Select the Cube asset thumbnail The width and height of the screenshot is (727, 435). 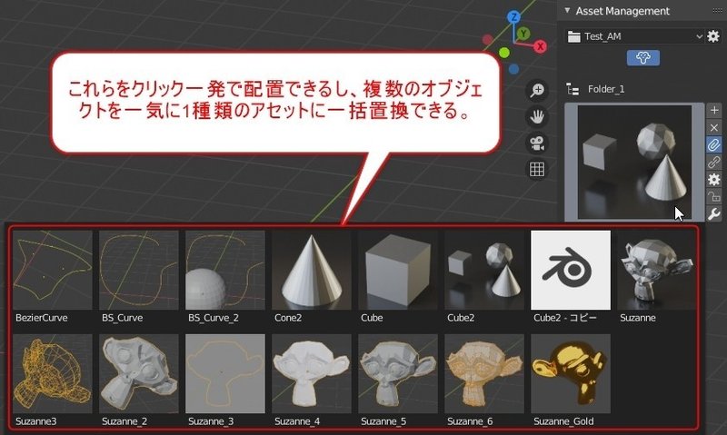coord(398,270)
